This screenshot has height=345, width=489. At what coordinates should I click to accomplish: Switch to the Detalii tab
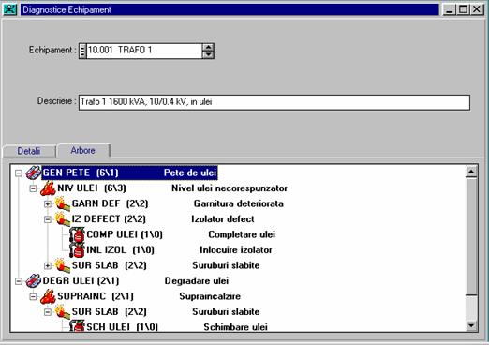point(29,151)
